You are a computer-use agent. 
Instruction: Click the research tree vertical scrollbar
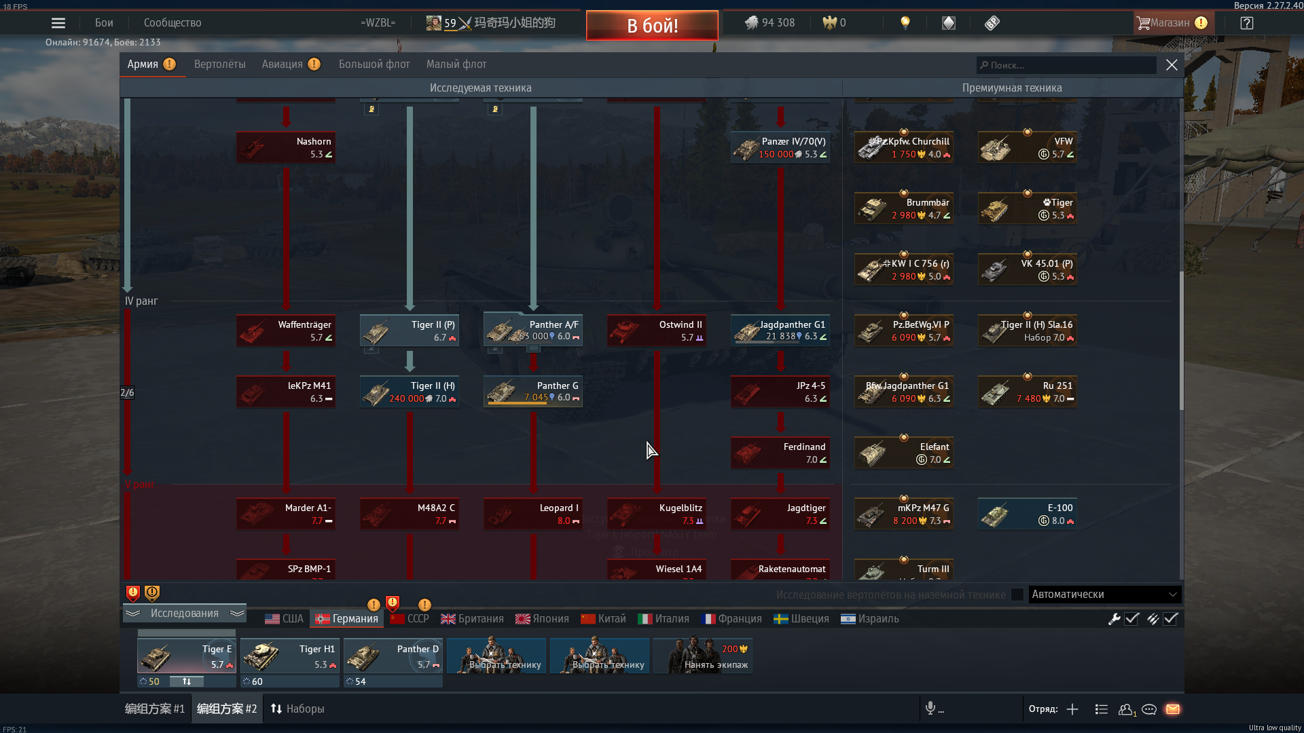click(x=1181, y=341)
